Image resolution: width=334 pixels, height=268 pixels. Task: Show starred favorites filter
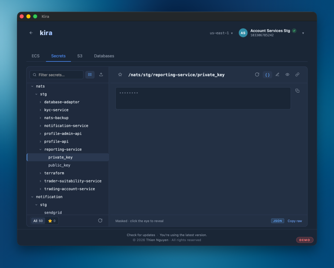(x=52, y=221)
